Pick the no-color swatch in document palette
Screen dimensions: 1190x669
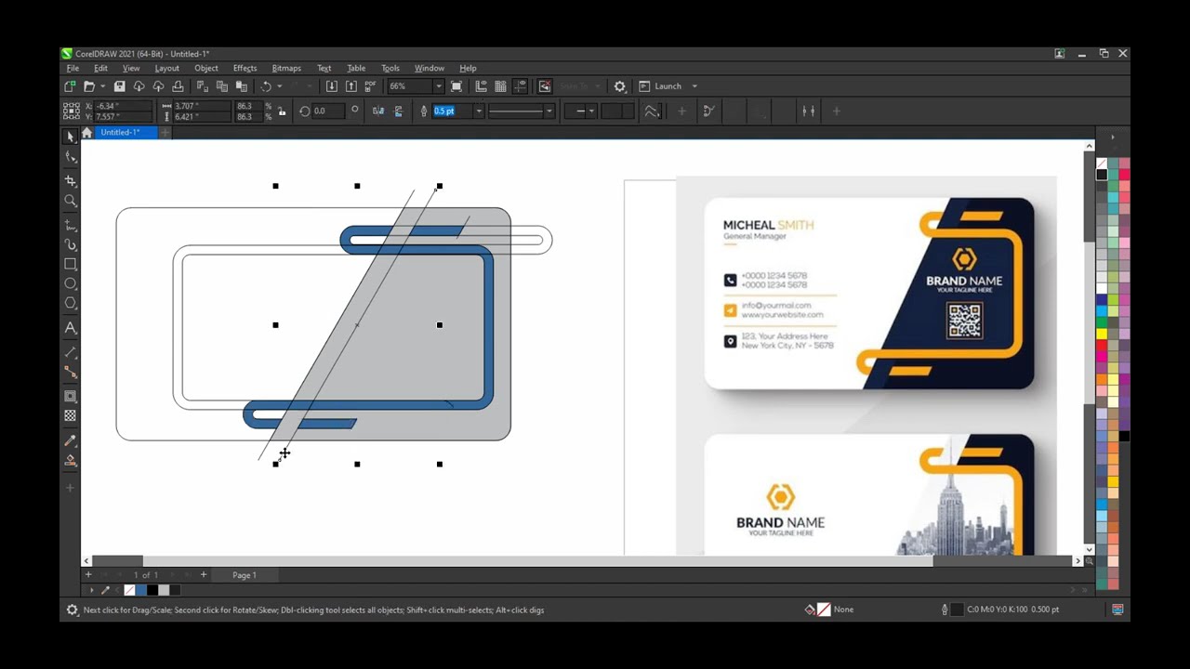pos(129,590)
